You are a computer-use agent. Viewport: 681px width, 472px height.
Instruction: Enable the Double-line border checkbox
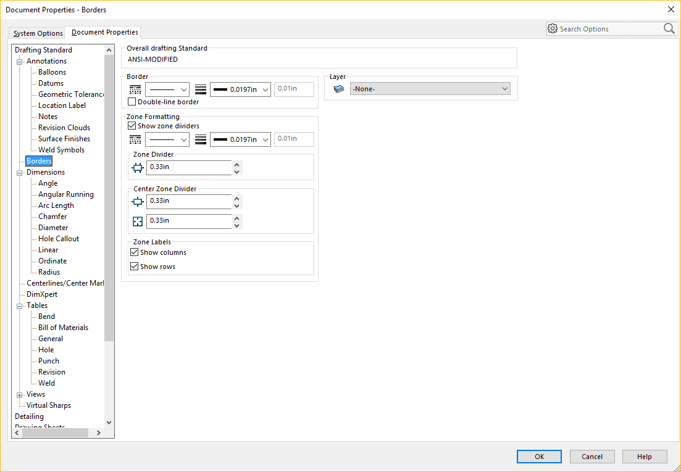tap(132, 102)
